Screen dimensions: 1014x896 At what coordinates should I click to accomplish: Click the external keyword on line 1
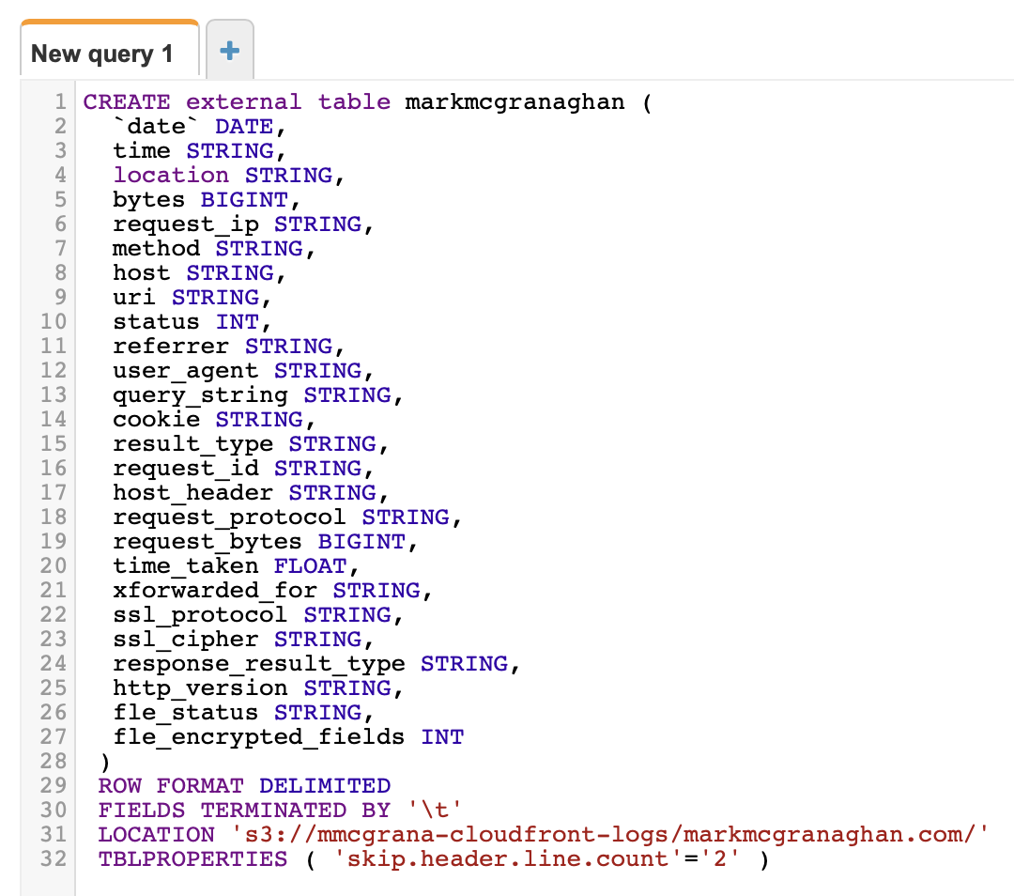pos(244,101)
